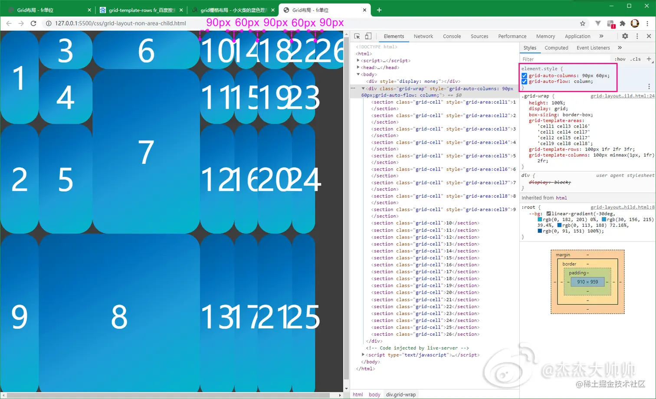Toggle the :hov element state panel
Image resolution: width=656 pixels, height=399 pixels.
click(620, 59)
